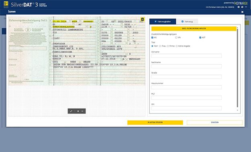Close the Scannen dialog with X

[x=242, y=12]
